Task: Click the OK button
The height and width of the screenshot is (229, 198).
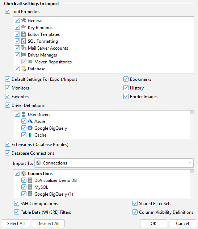Action: pos(153,223)
